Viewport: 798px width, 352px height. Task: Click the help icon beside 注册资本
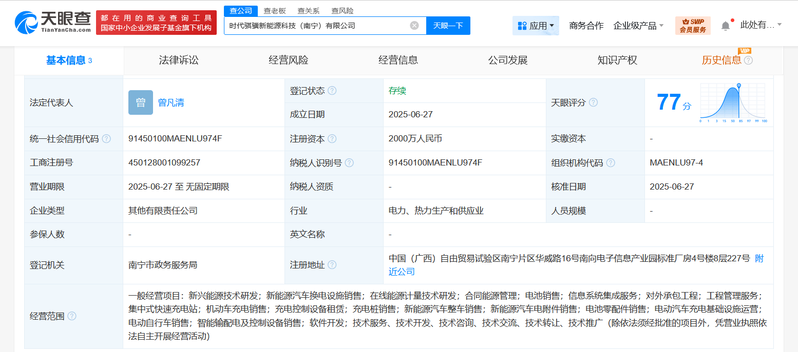tap(332, 138)
